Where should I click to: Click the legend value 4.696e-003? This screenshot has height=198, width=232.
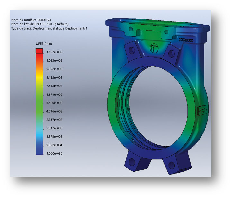tap(54, 111)
